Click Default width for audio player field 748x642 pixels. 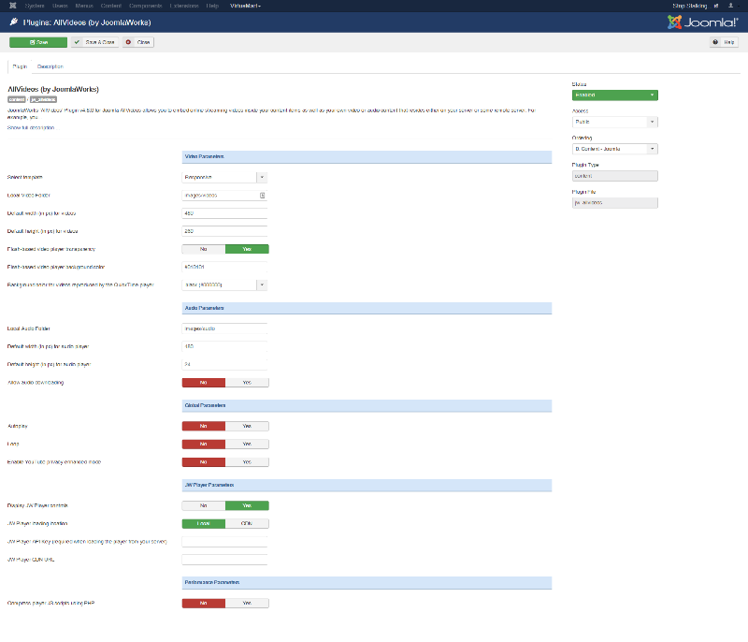pos(224,346)
